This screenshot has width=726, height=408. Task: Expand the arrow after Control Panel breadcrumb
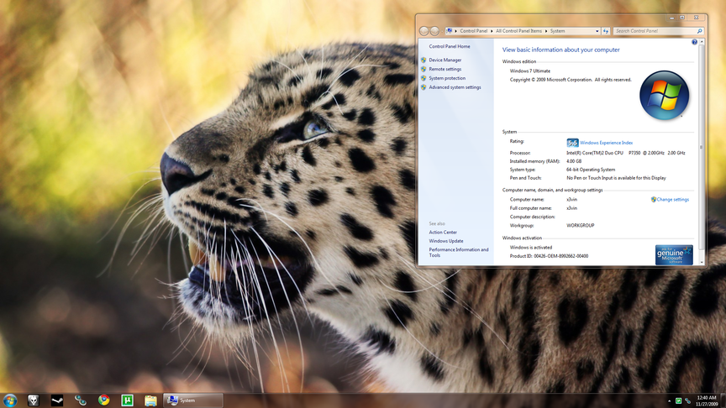(492, 31)
